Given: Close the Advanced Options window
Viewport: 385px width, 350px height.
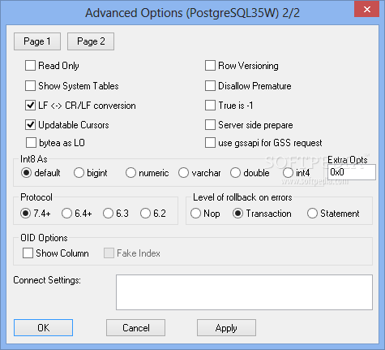Looking at the screenshot, I should tap(367, 9).
